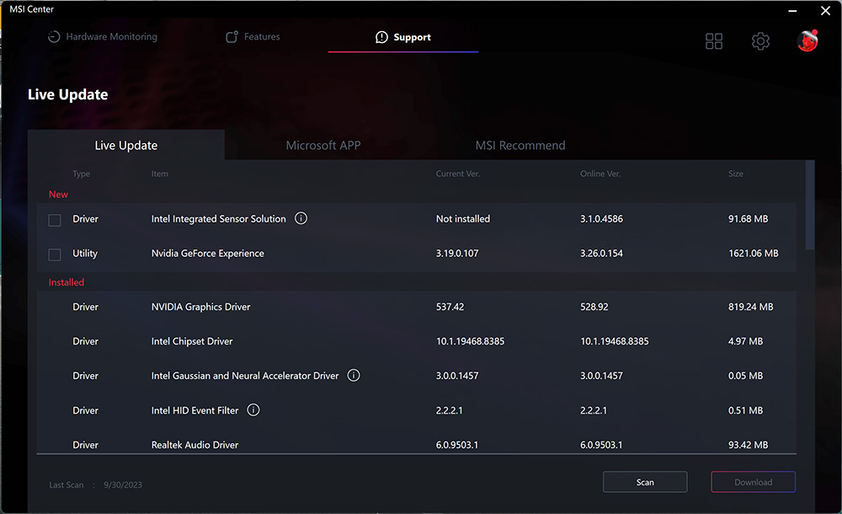Screen dimensions: 842x514
Task: Open the MSI Recommend tab
Action: point(520,145)
